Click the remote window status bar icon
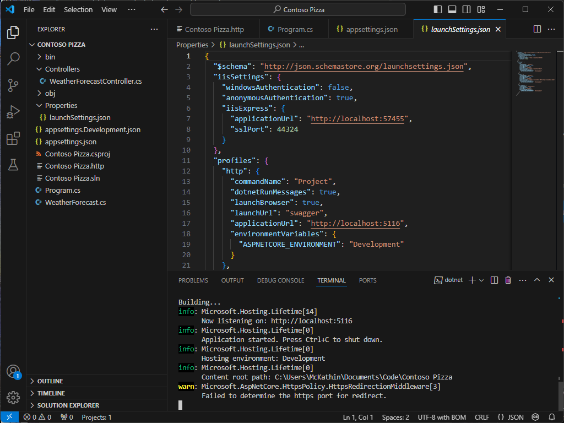Image resolution: width=564 pixels, height=423 pixels. (9, 417)
